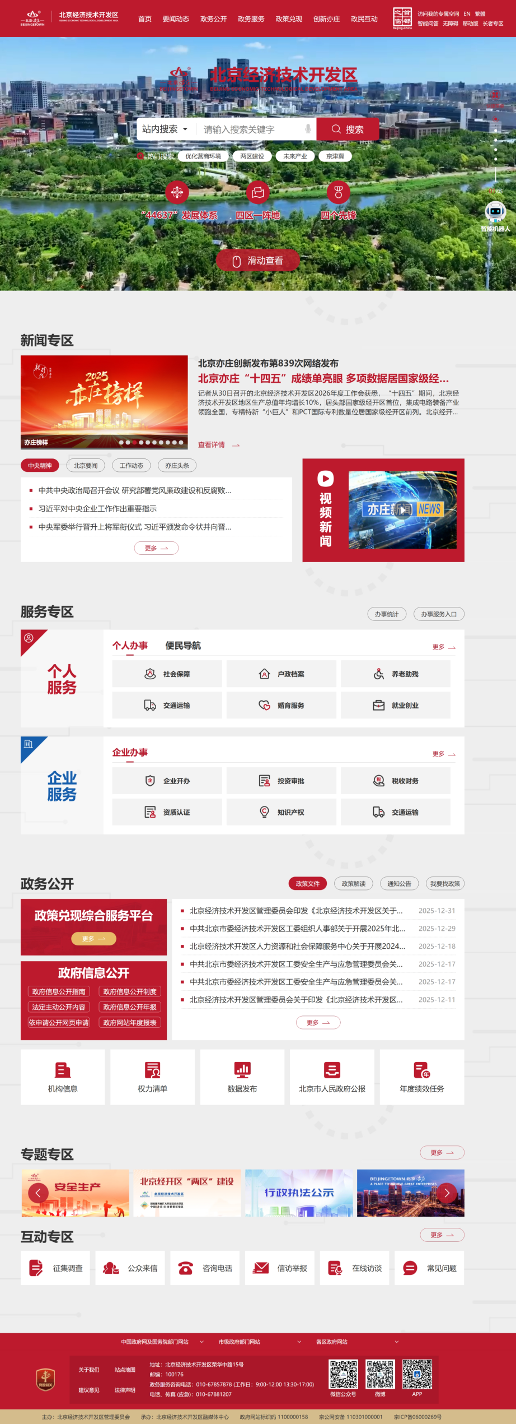Open 税收财务 enterprise service
The width and height of the screenshot is (516, 1424).
[x=395, y=781]
